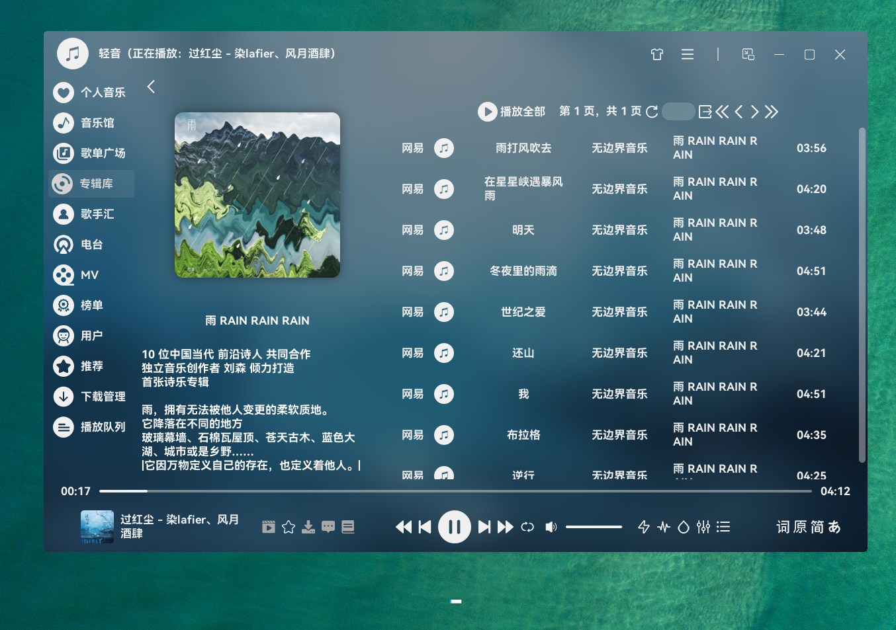896x630 pixels.
Task: Open comments for the current song
Action: point(328,527)
